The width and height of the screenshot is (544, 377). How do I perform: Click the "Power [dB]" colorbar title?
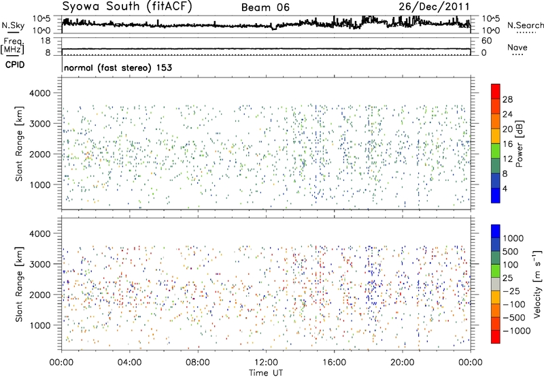tap(520, 144)
